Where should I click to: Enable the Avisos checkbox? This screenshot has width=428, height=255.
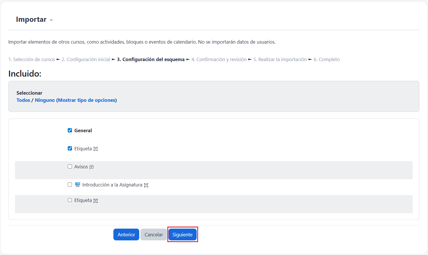click(70, 166)
